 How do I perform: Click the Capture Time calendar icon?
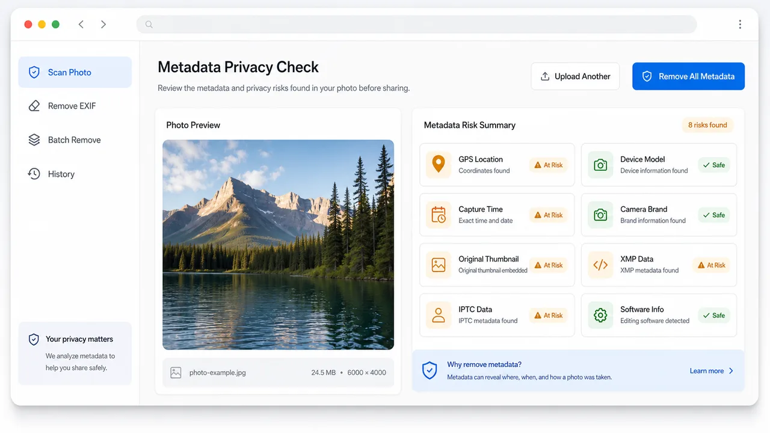(439, 215)
